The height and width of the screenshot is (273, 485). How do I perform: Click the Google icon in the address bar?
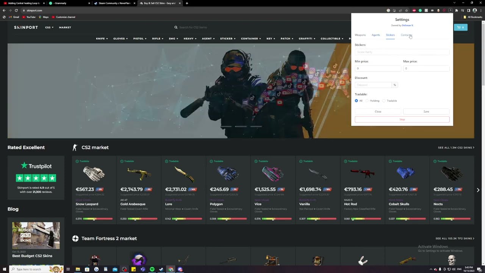point(388,10)
